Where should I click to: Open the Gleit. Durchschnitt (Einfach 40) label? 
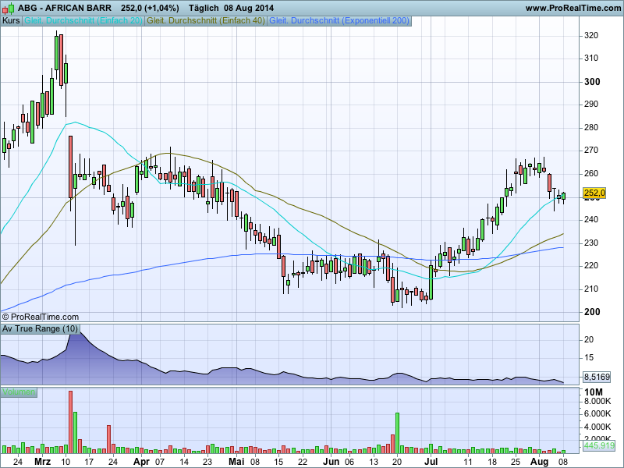click(205, 20)
